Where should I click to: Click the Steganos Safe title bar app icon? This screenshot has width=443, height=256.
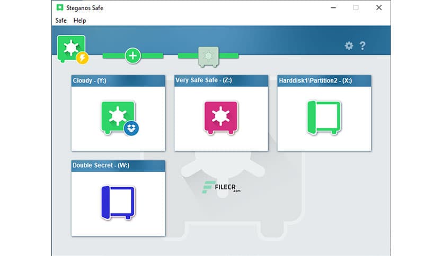[59, 7]
